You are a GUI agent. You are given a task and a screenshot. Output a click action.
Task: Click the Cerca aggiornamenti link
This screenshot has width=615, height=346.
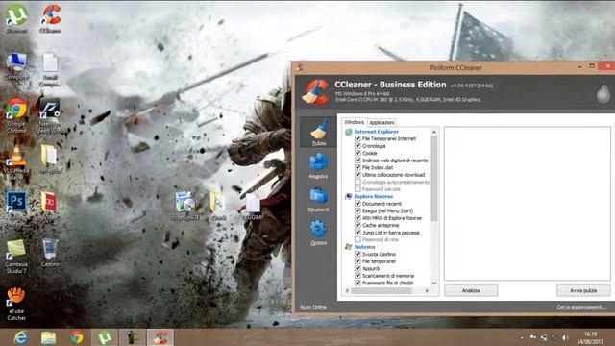pyautogui.click(x=581, y=307)
